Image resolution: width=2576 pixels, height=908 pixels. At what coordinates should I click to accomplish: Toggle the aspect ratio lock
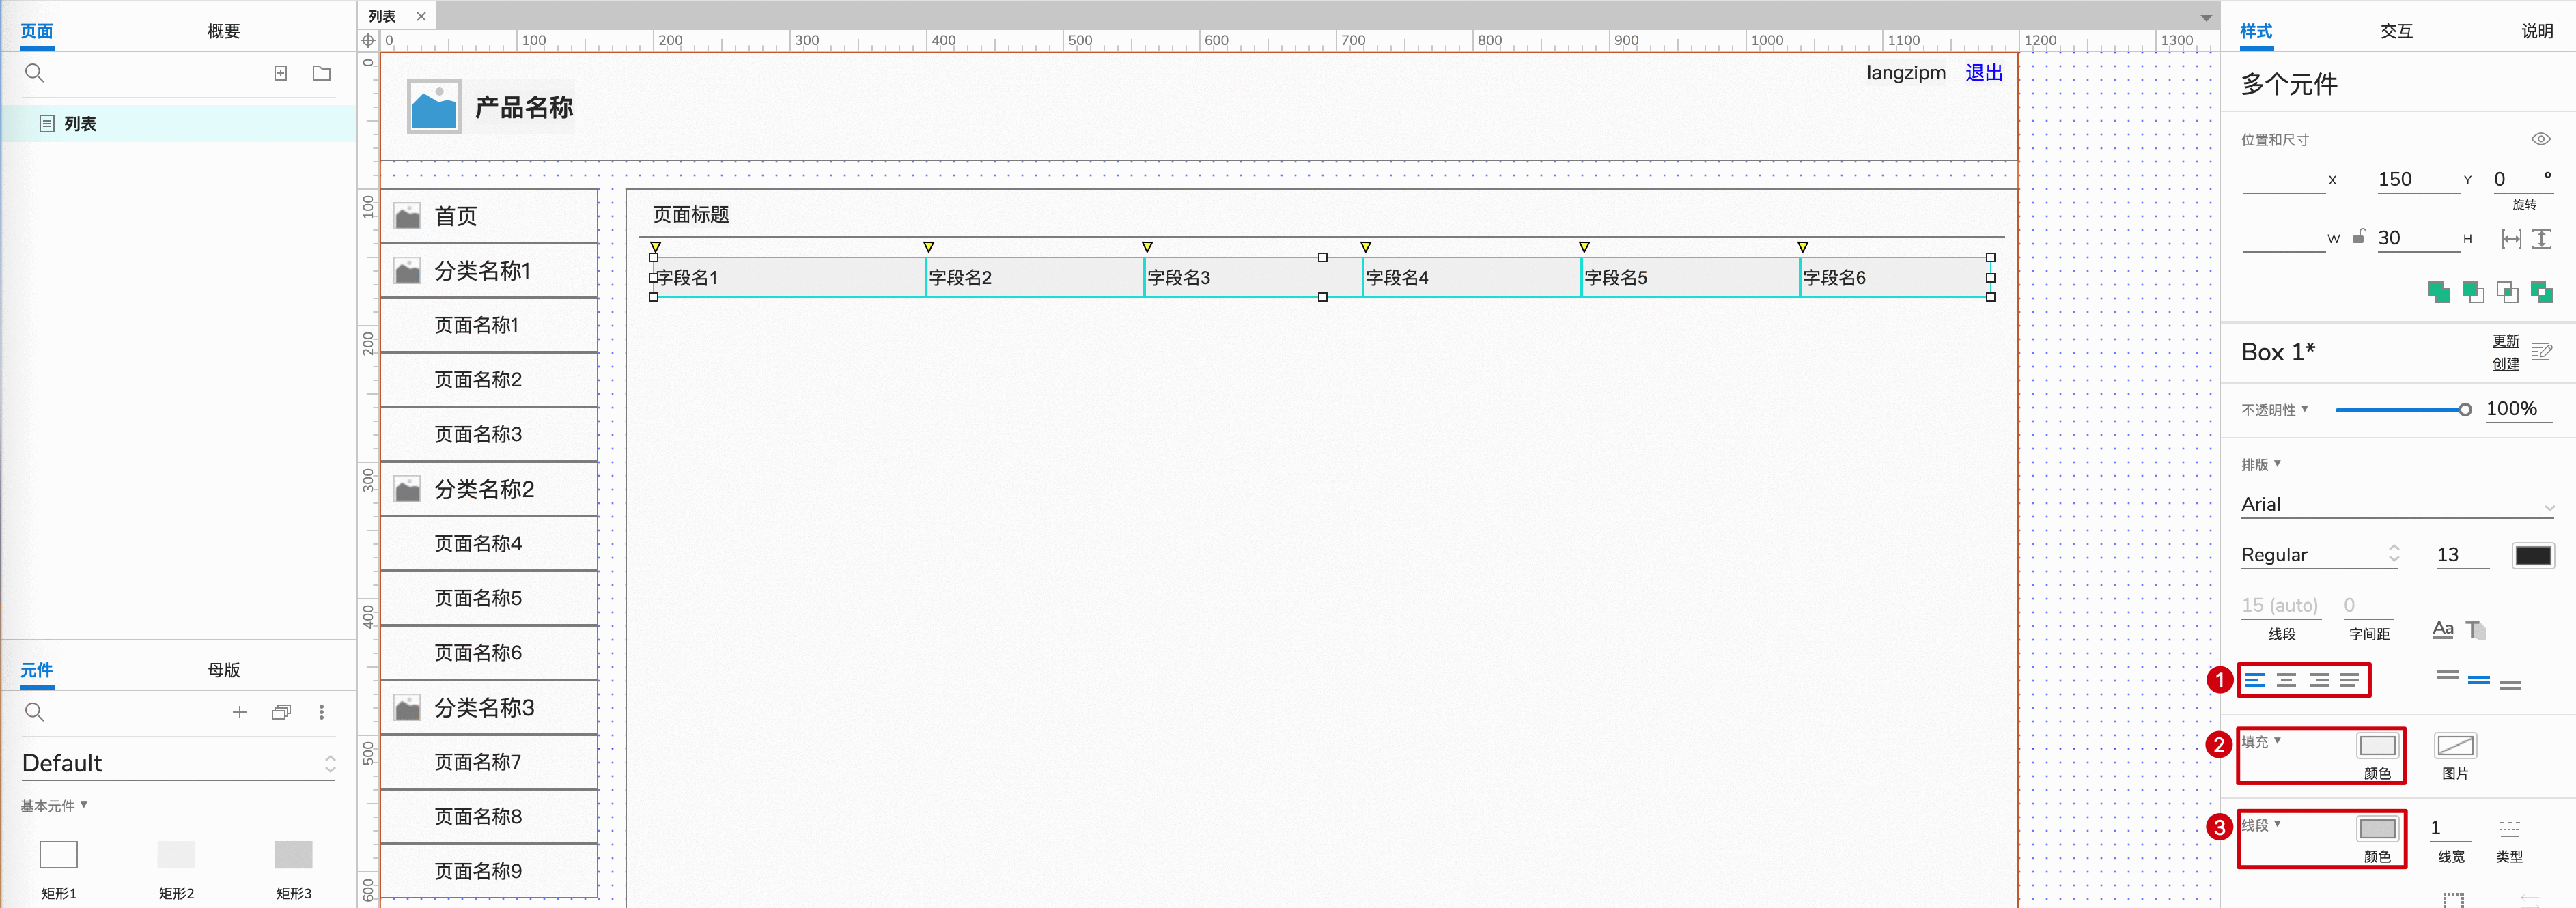click(2359, 236)
